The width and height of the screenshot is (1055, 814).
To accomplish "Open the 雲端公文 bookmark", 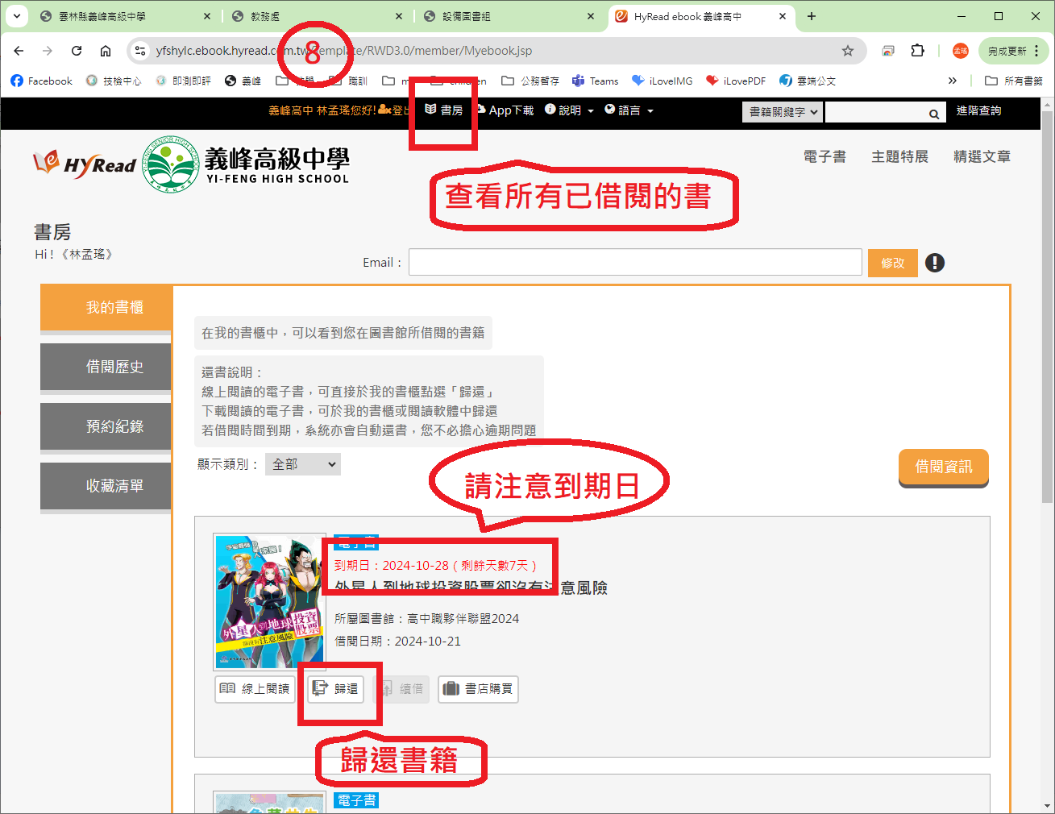I will pyautogui.click(x=808, y=81).
